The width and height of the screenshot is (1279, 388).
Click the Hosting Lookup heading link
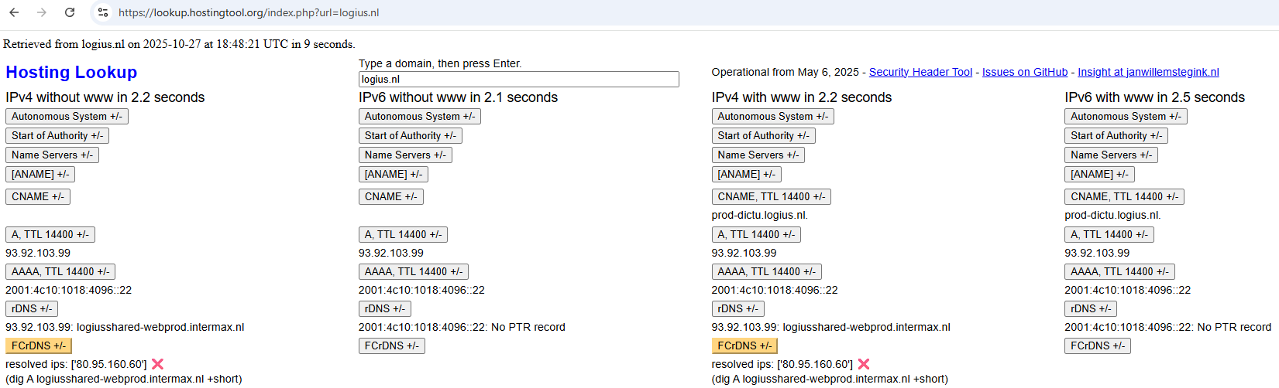(x=71, y=72)
